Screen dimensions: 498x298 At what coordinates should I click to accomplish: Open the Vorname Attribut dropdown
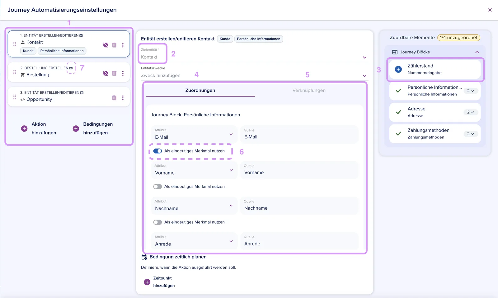[194, 170]
